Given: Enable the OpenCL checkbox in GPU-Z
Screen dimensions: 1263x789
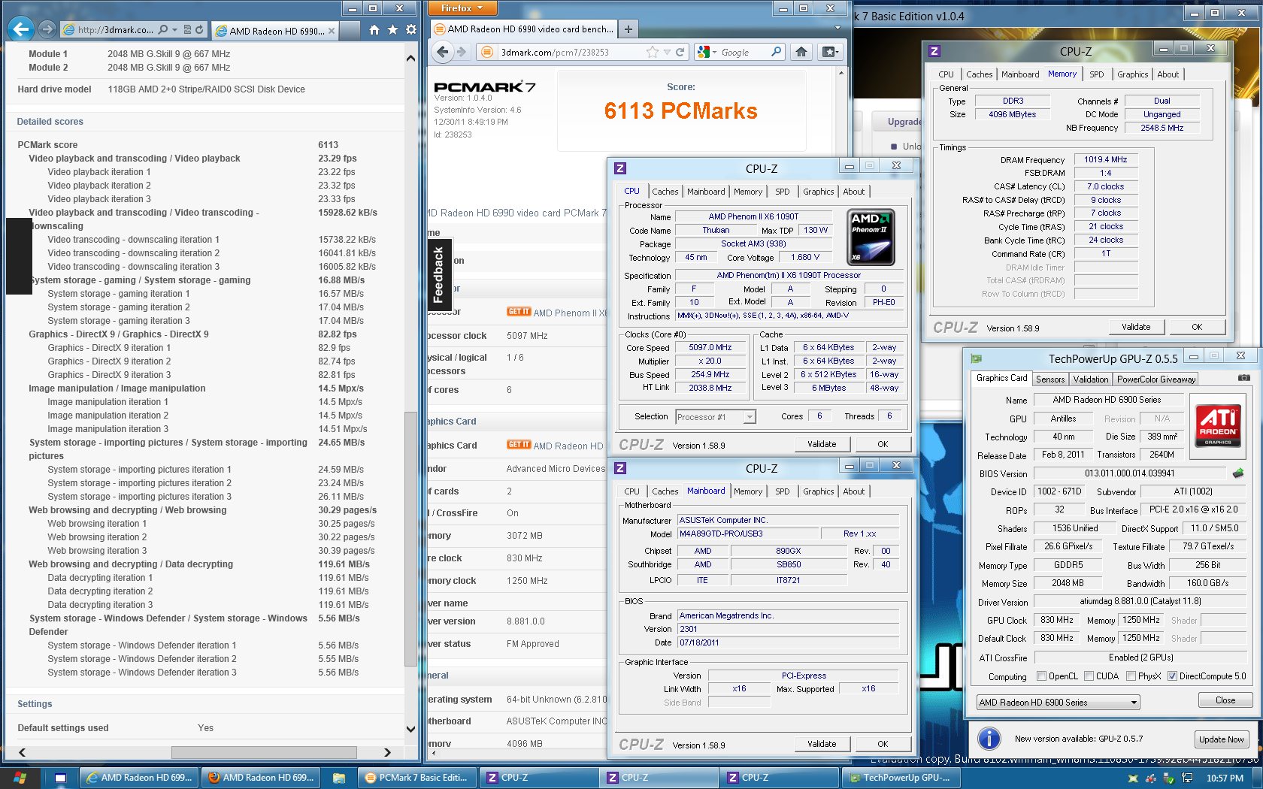Looking at the screenshot, I should (1041, 676).
